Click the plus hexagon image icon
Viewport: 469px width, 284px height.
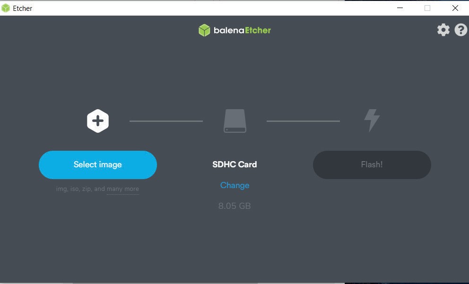click(98, 121)
